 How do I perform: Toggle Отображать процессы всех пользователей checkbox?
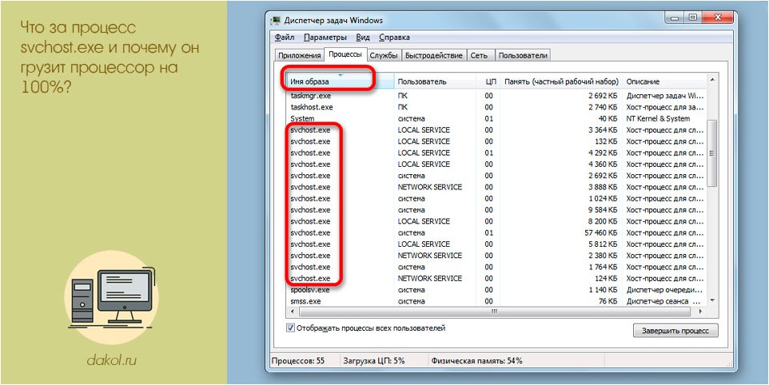click(290, 328)
